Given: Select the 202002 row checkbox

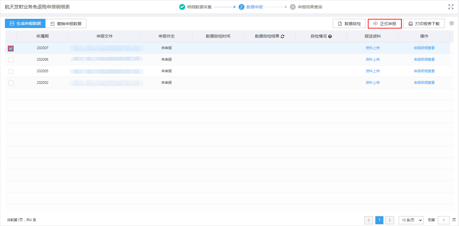Looking at the screenshot, I should click(x=11, y=83).
